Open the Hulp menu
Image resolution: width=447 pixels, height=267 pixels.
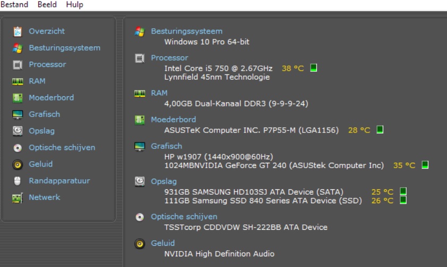pyautogui.click(x=74, y=5)
